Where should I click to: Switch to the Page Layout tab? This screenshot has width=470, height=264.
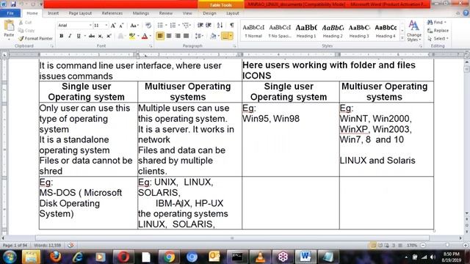pyautogui.click(x=80, y=13)
